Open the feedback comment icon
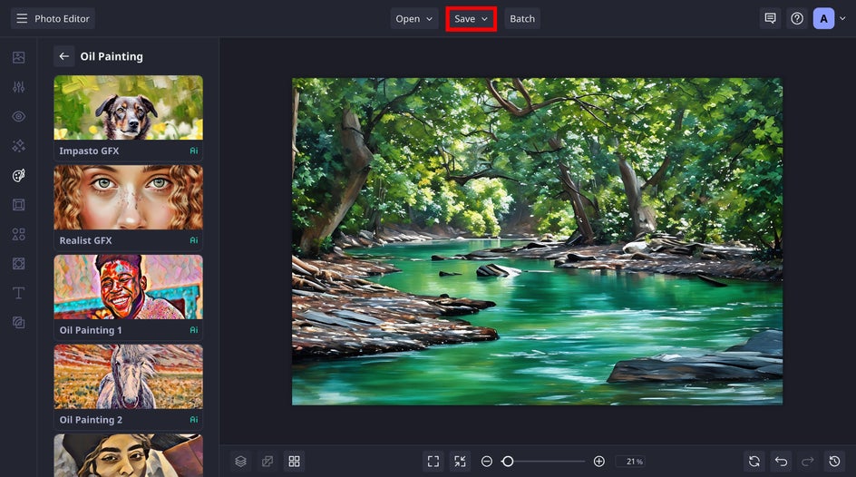 (770, 18)
